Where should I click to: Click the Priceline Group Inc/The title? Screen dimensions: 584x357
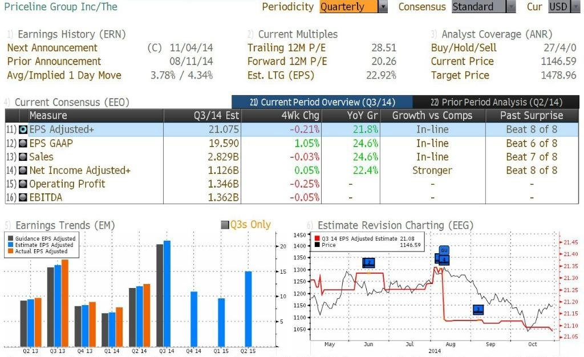click(60, 7)
